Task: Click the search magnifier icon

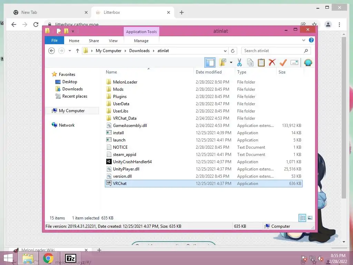Action: (306, 51)
